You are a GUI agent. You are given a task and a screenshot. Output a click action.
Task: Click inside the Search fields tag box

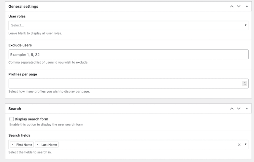pos(146,145)
